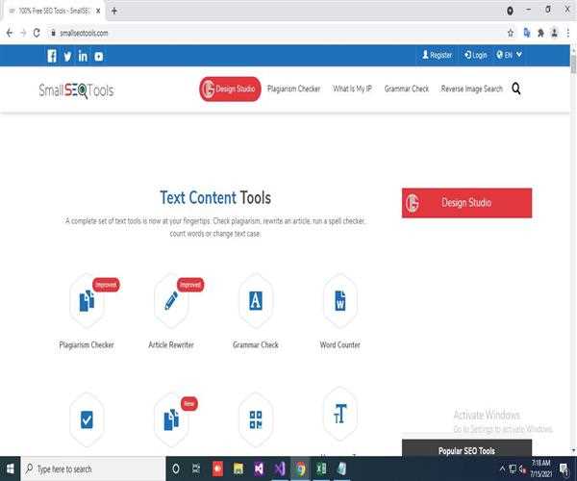Open Chrome's three-dot menu
Image resolution: width=577 pixels, height=481 pixels.
pos(568,33)
